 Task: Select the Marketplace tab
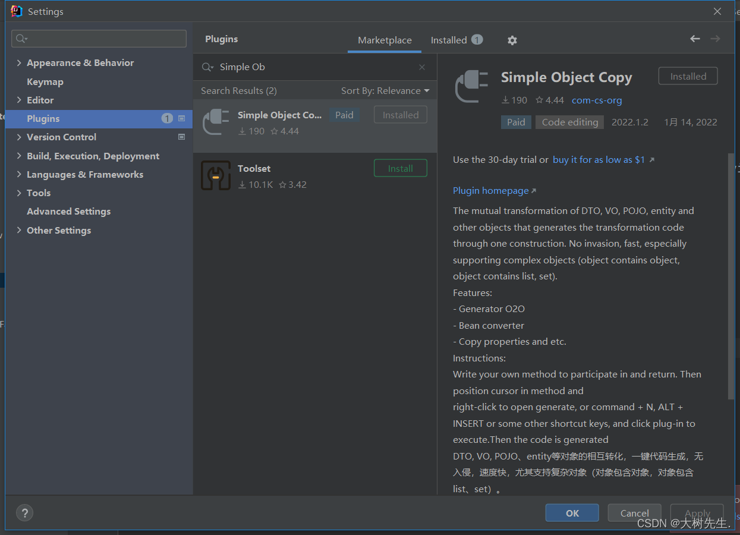(x=385, y=40)
